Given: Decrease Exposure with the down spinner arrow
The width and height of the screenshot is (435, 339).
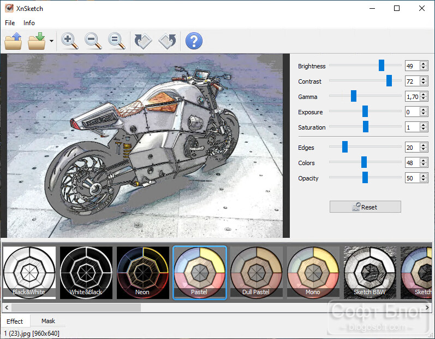Looking at the screenshot, I should 424,114.
